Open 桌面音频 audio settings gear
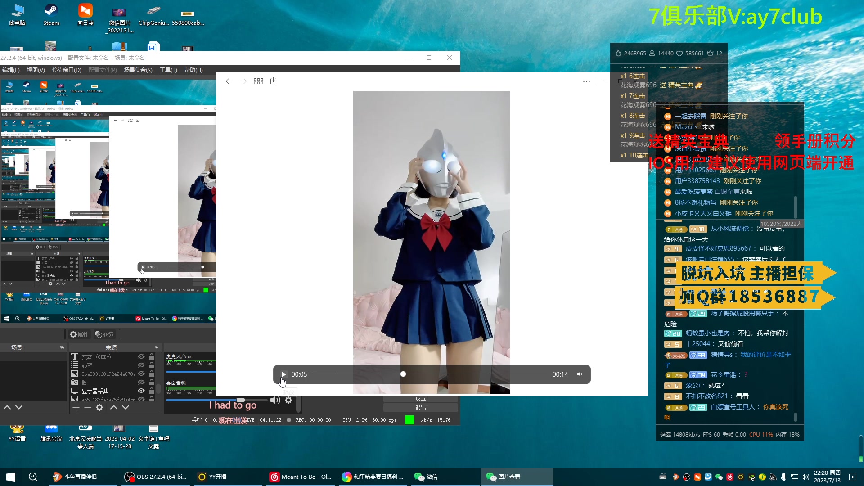The image size is (864, 486). (288, 400)
